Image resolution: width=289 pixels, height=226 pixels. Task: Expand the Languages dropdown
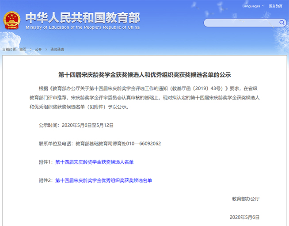[x=253, y=6]
